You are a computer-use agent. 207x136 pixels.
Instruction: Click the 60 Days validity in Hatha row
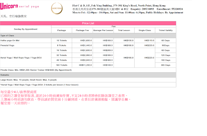point(166,40)
